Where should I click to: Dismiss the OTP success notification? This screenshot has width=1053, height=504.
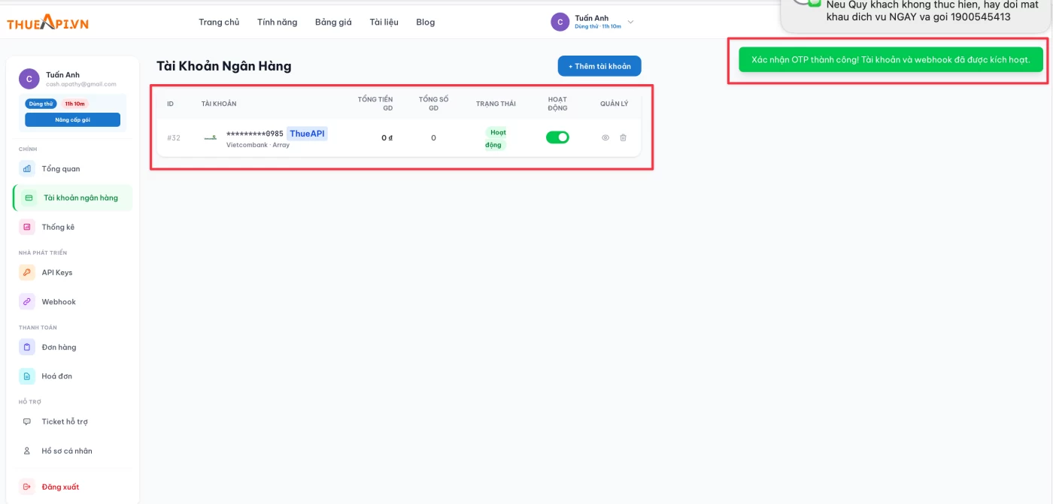click(891, 59)
